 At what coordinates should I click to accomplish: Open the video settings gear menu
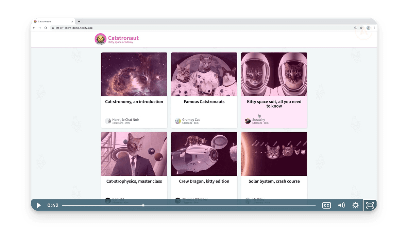(x=355, y=205)
